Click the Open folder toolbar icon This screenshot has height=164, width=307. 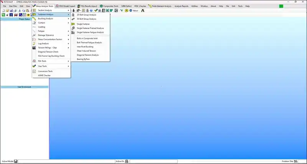click(7, 11)
